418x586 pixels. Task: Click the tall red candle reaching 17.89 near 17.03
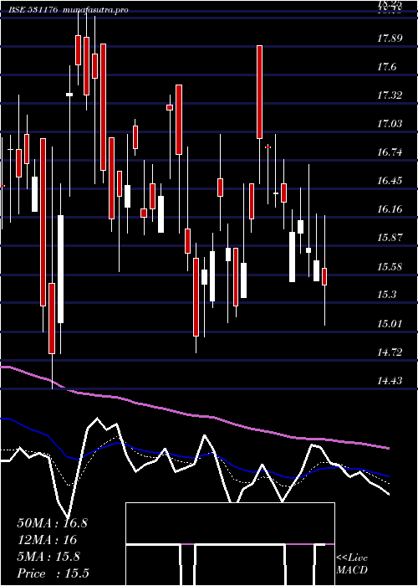pyautogui.click(x=259, y=92)
